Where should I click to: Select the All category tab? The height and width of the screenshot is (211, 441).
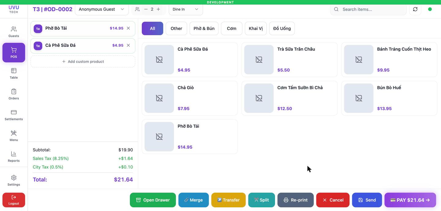coord(153,28)
